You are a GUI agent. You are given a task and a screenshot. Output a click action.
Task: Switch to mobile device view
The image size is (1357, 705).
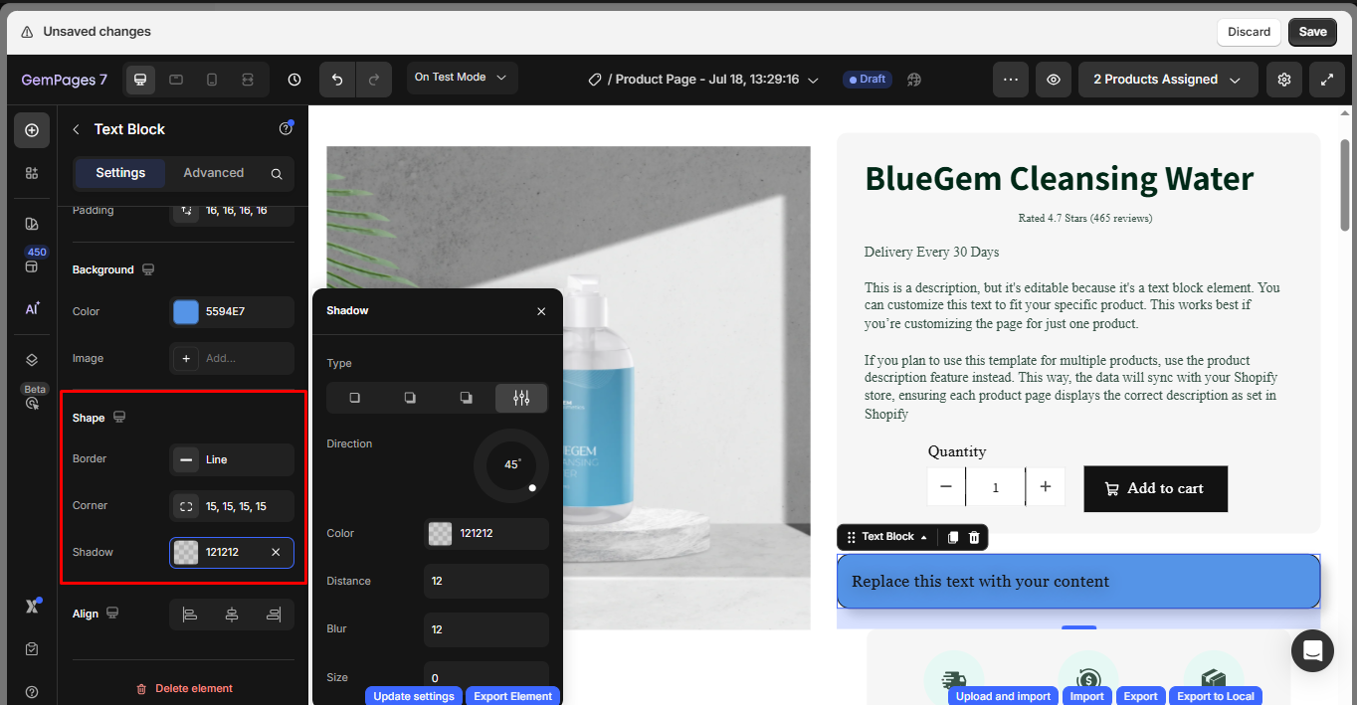pyautogui.click(x=212, y=80)
